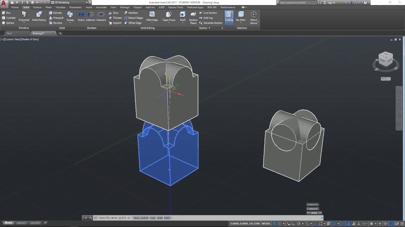Choose Base point command option
405x227 pixels.
tap(141, 218)
